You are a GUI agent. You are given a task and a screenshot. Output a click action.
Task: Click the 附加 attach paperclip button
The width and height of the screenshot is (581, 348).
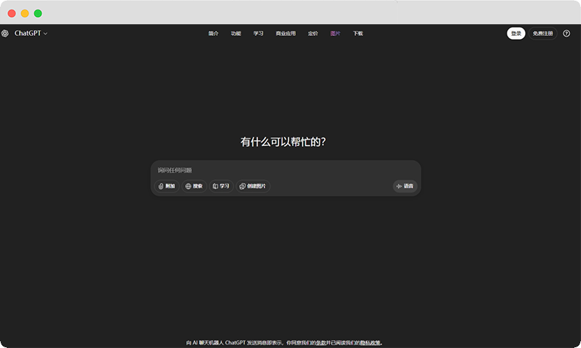(167, 186)
